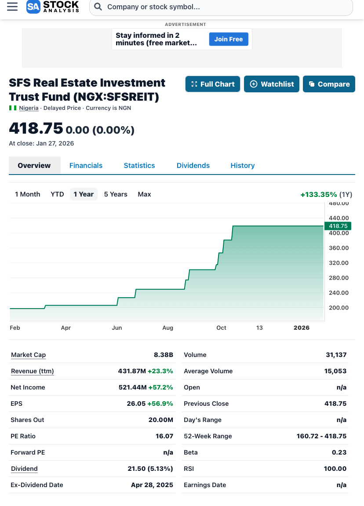Type in the company or stock symbol search field
Screen dimensions: 364x506
pyautogui.click(x=220, y=7)
